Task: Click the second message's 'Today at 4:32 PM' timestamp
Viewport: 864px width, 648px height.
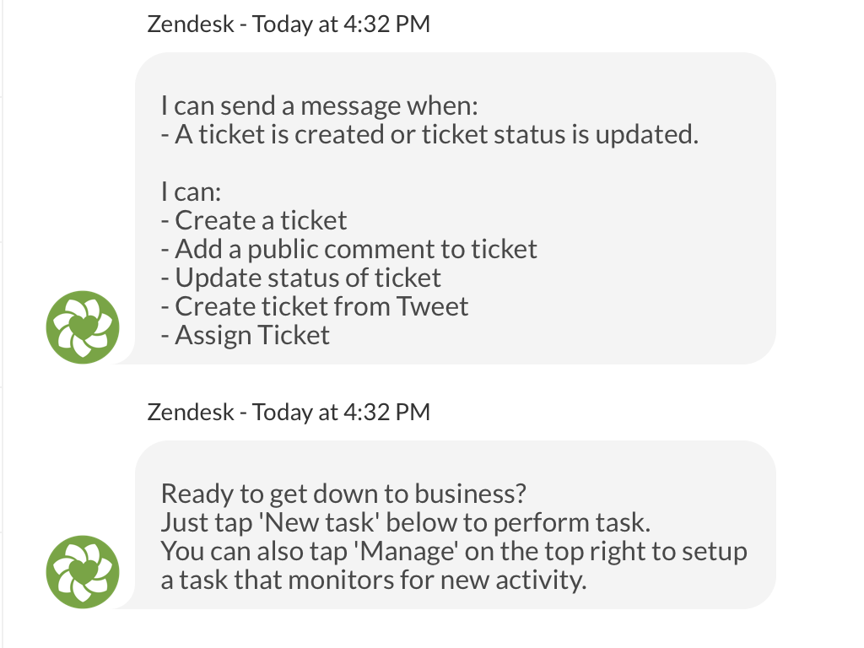Action: (341, 412)
